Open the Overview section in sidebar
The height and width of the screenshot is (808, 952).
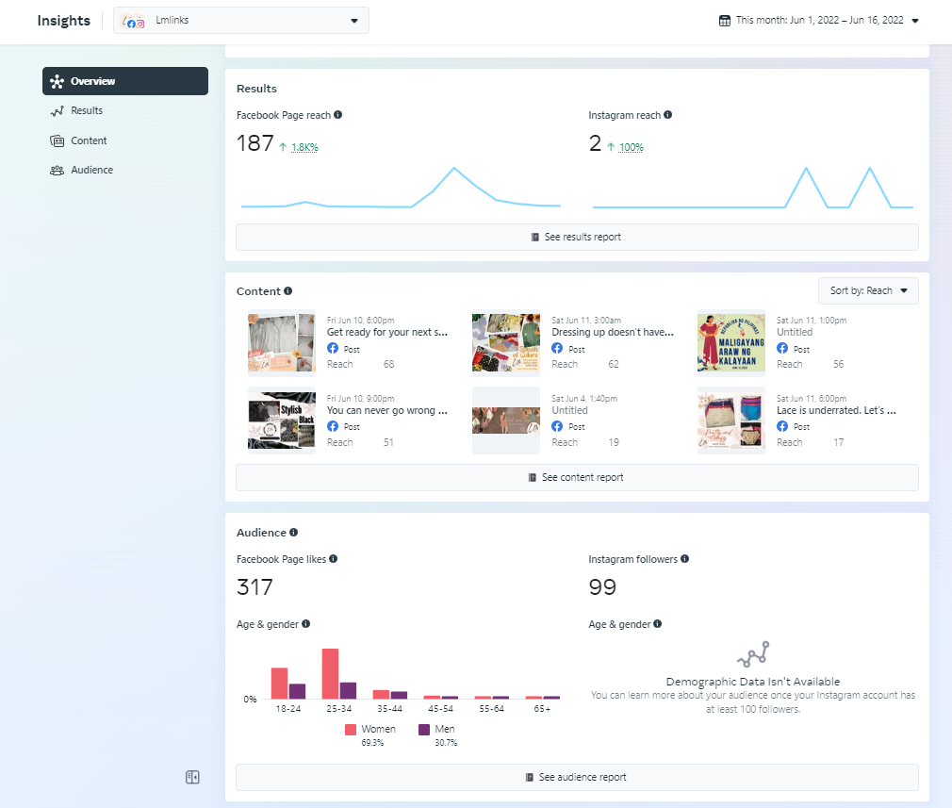125,81
